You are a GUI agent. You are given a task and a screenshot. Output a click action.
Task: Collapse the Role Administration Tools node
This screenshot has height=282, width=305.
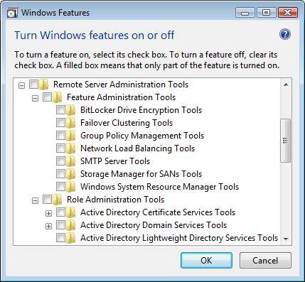click(35, 201)
